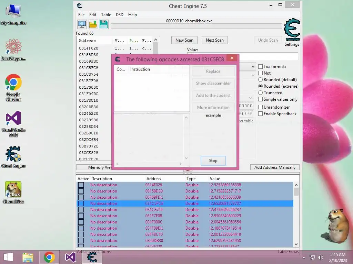Open the process selection icon
The image size is (353, 264).
82,24
